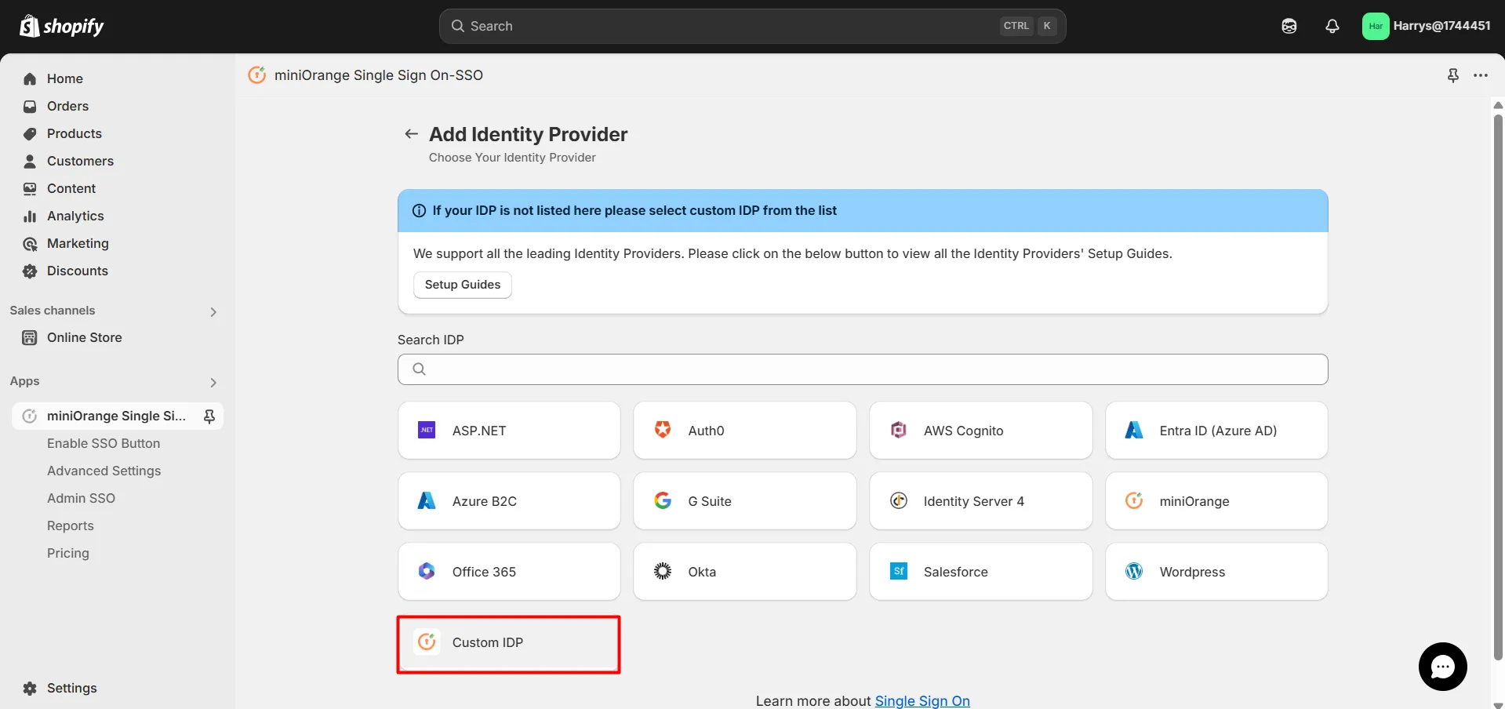1505x709 pixels.
Task: Click the Salesforce logo icon
Action: (899, 571)
